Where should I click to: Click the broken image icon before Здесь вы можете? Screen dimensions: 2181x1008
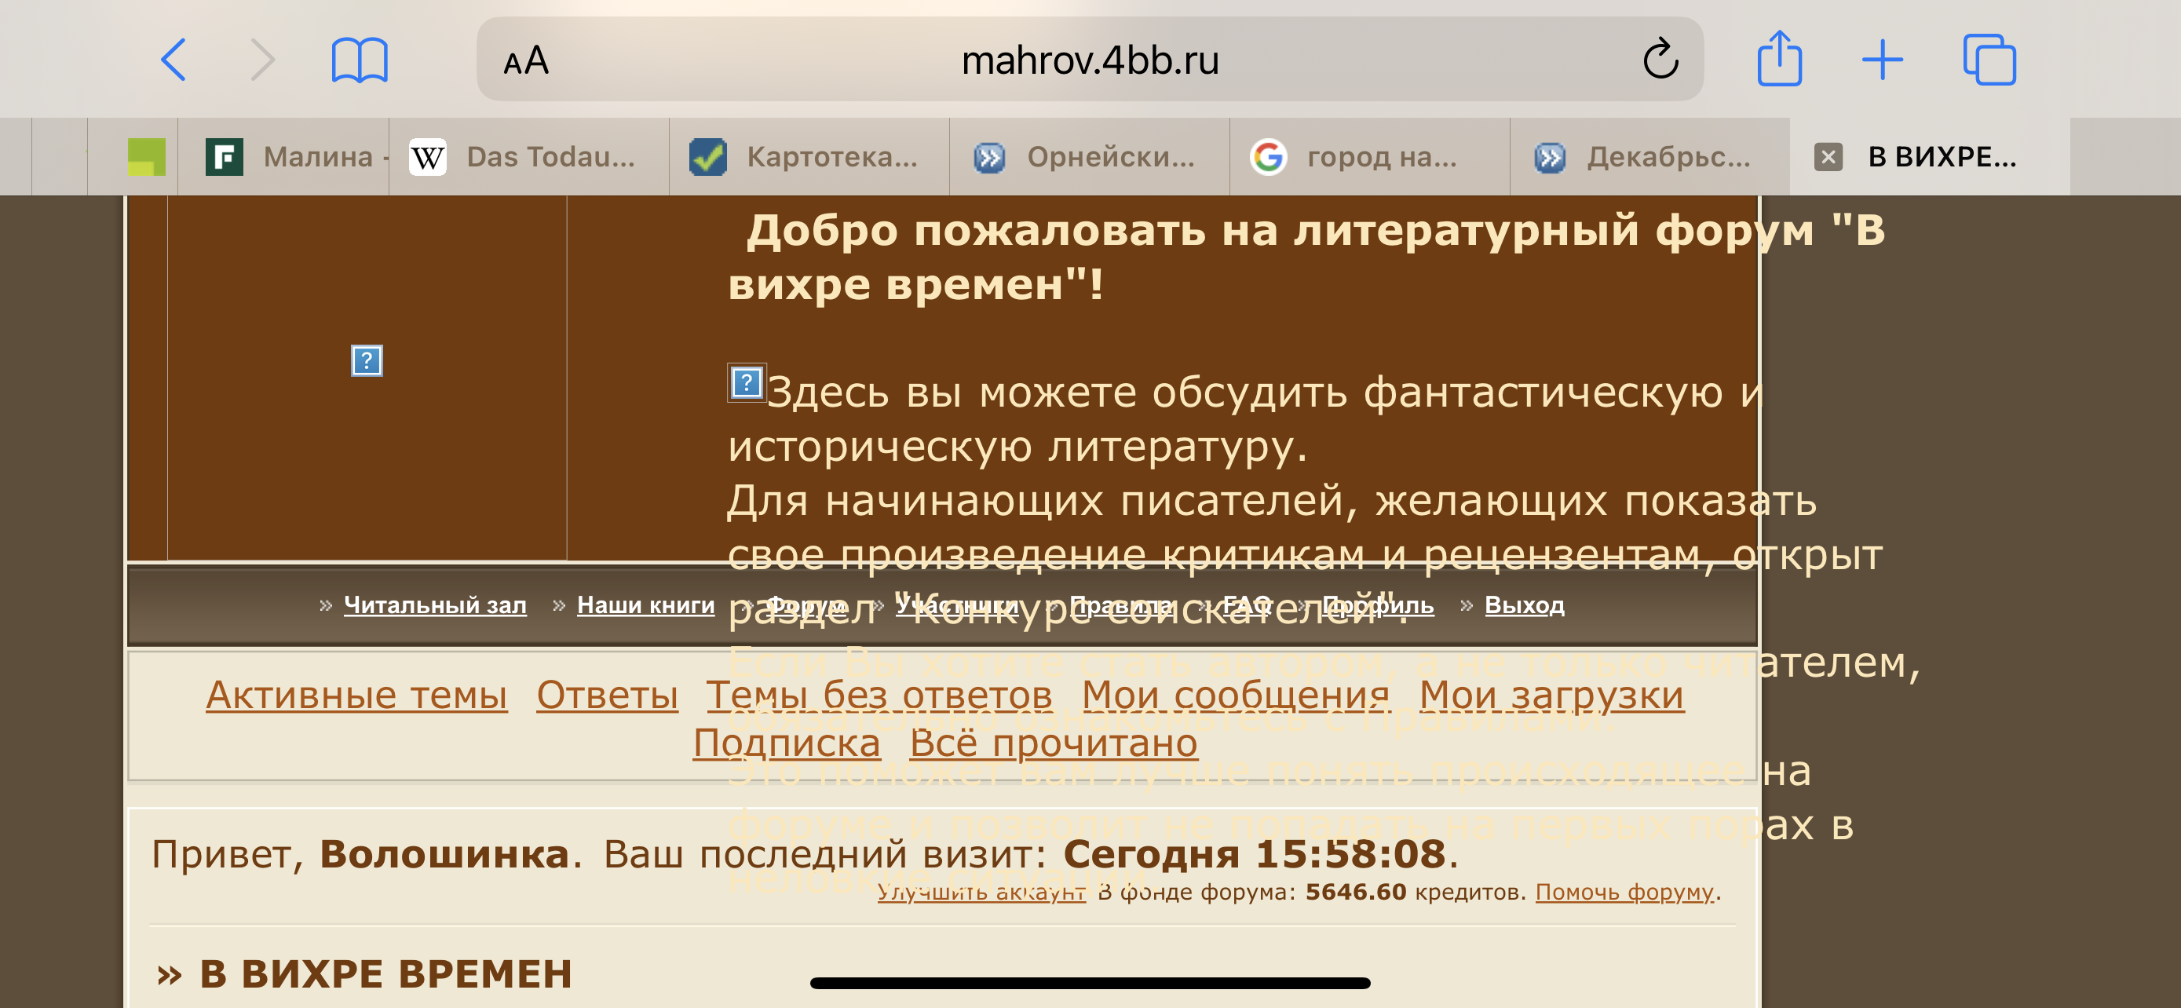[746, 382]
